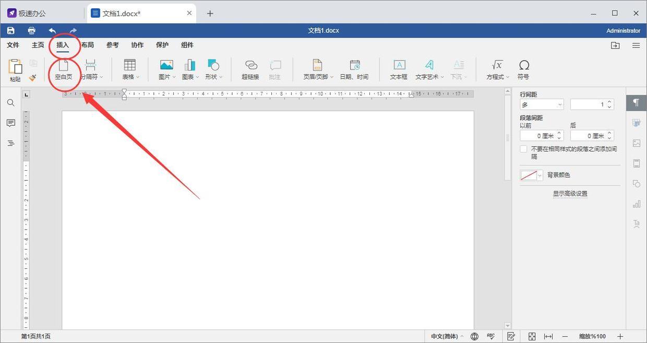Screen dimensions: 647x343
Task: Click the Print icon in title bar
Action: click(x=31, y=31)
